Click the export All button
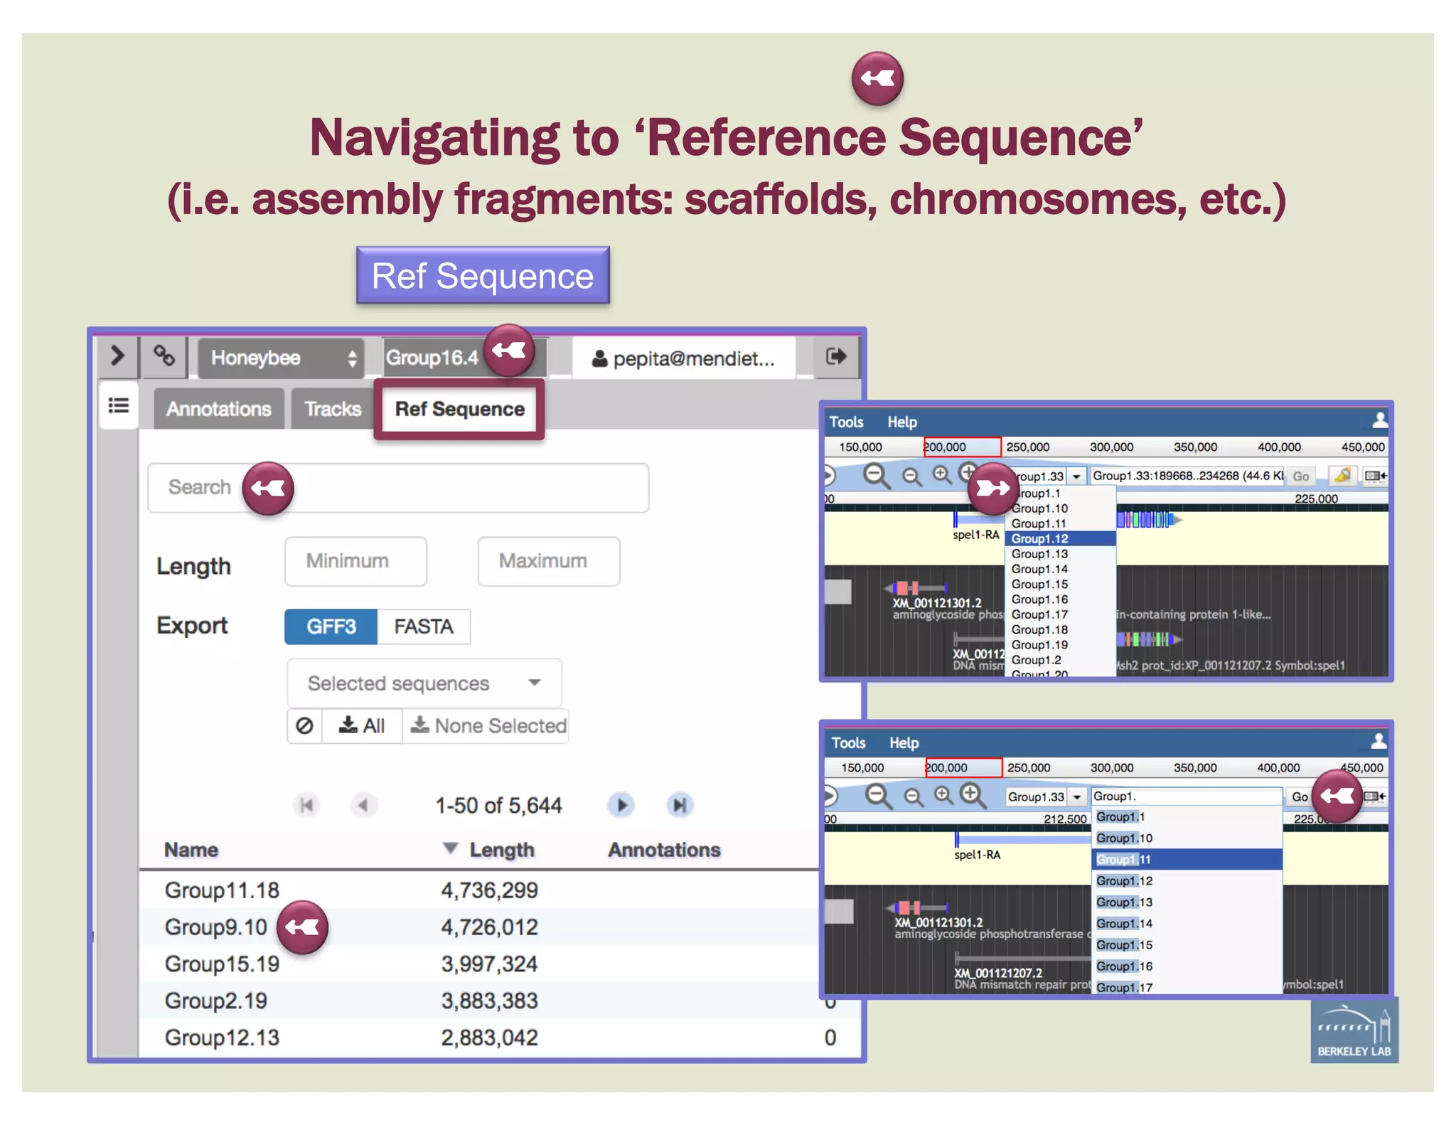This screenshot has height=1125, width=1456. tap(362, 726)
